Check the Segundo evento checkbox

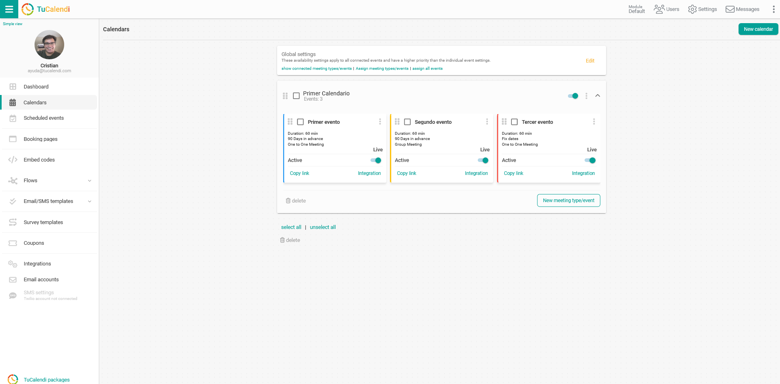click(x=407, y=122)
